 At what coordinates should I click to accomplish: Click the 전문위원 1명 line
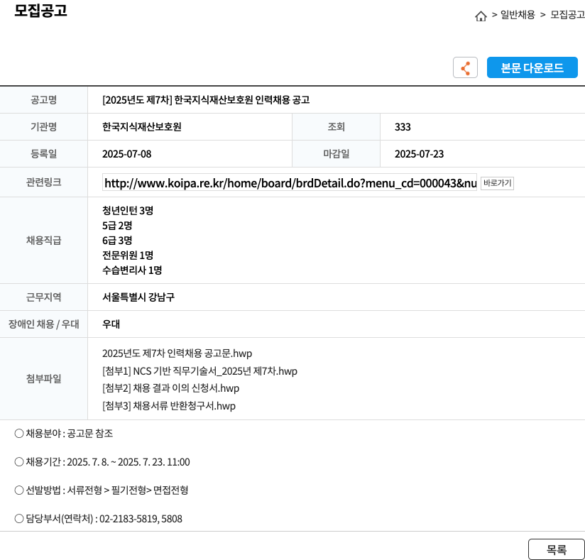[x=128, y=256]
